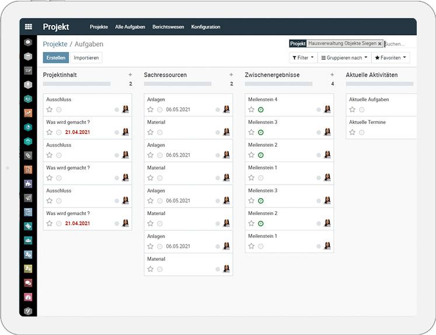Image resolution: width=436 pixels, height=335 pixels.
Task: Open the teal pie-chart hexagon icon in sidebar
Action: tap(28, 127)
